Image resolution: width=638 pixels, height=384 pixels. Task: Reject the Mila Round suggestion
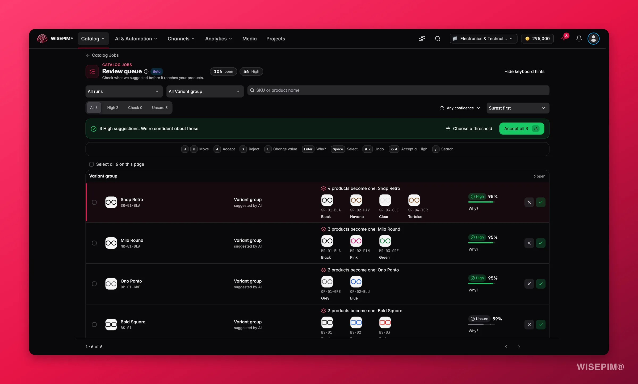pyautogui.click(x=529, y=243)
